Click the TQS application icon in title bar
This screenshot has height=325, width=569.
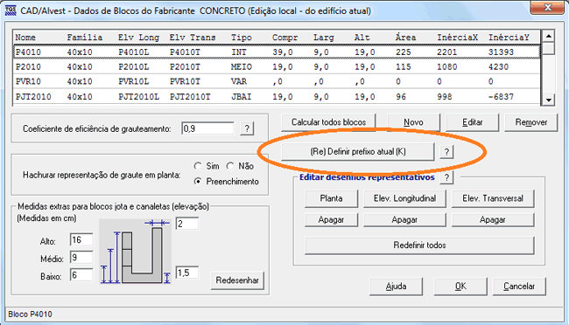(11, 10)
